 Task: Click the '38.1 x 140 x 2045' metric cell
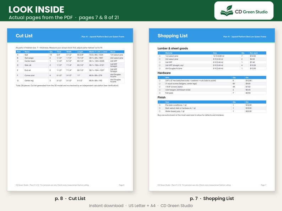click(97, 61)
